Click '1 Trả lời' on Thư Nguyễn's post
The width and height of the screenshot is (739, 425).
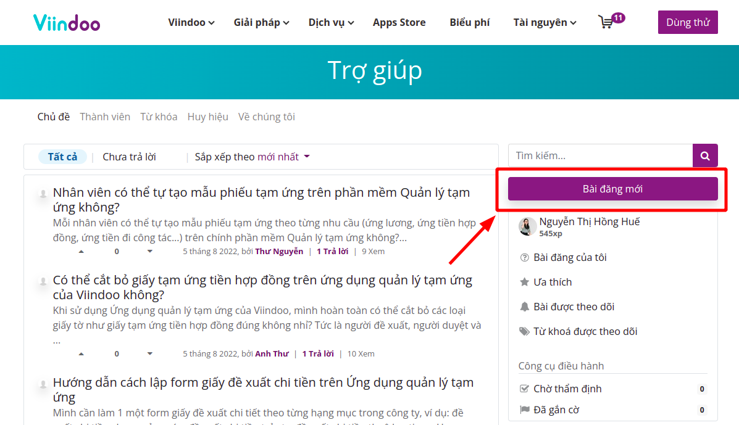click(332, 251)
